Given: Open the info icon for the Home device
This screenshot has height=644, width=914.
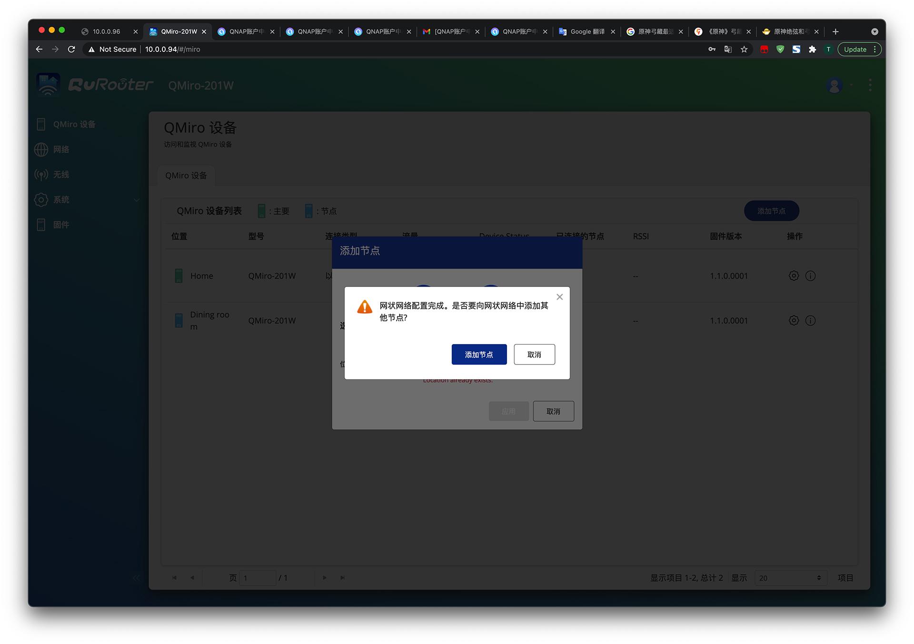Looking at the screenshot, I should tap(810, 276).
